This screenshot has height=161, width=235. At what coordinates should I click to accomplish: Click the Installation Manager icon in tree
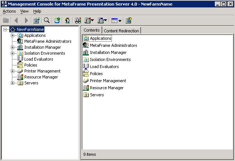point(20,47)
